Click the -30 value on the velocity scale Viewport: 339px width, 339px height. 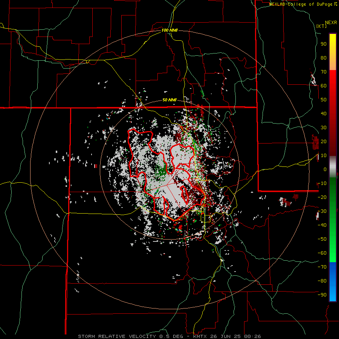coord(322,211)
